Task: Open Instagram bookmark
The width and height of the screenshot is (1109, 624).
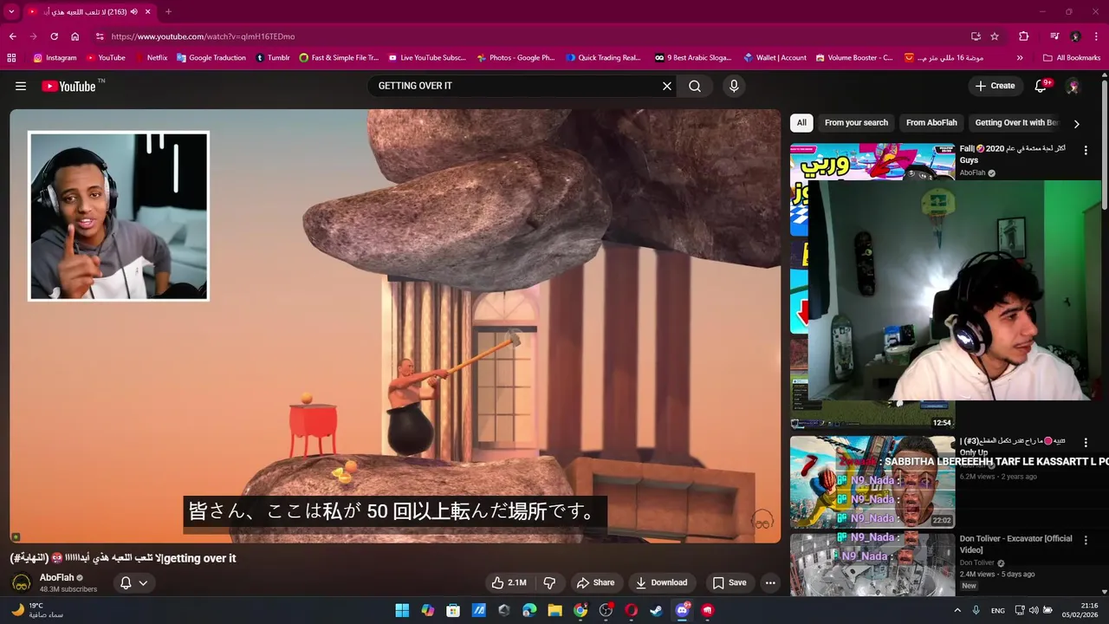Action: coord(55,58)
